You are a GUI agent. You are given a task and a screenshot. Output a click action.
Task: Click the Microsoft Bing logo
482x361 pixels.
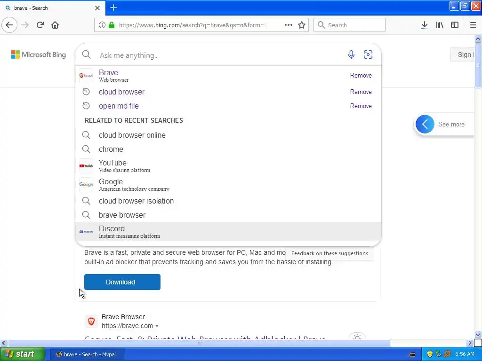39,55
